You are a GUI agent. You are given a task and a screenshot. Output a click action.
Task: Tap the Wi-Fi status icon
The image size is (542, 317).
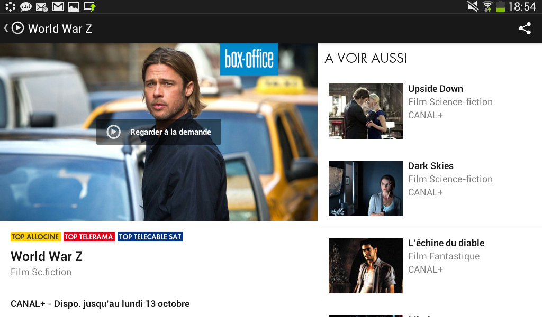coord(487,6)
